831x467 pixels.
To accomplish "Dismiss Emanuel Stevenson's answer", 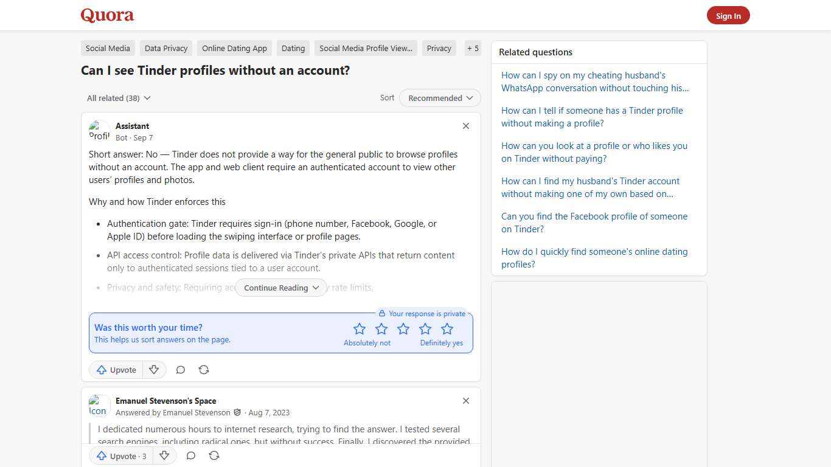I will pyautogui.click(x=465, y=401).
